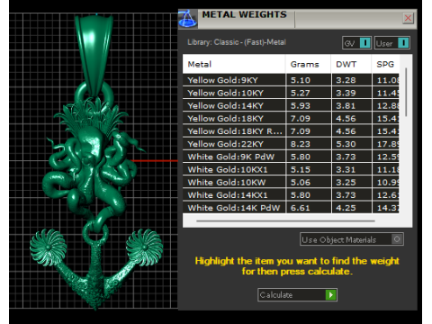Click the Metal Weights scale icon
Image resolution: width=432 pixels, height=324 pixels.
(x=188, y=19)
